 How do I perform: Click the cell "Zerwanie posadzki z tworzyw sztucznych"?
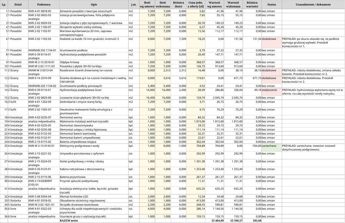pos(94,11)
